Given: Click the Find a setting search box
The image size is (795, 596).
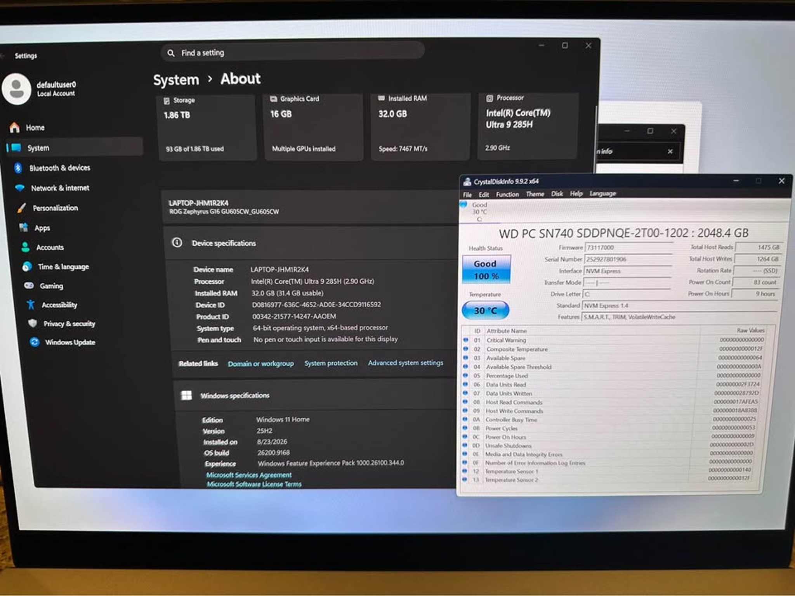Looking at the screenshot, I should (x=292, y=52).
